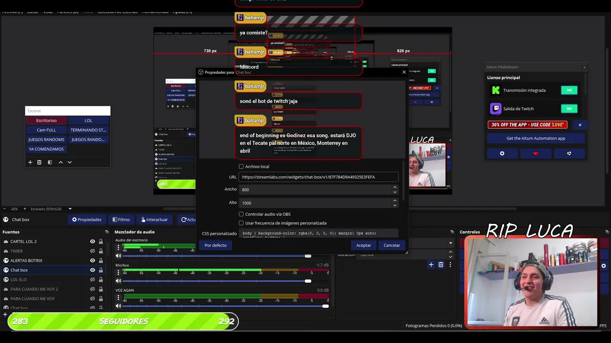The image size is (611, 343).
Task: Click Por defecto to reset properties
Action: pyautogui.click(x=216, y=245)
